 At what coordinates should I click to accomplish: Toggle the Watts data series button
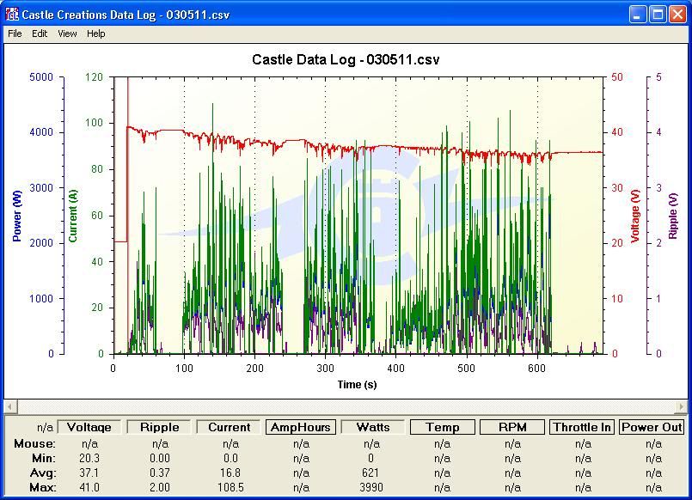[x=371, y=427]
